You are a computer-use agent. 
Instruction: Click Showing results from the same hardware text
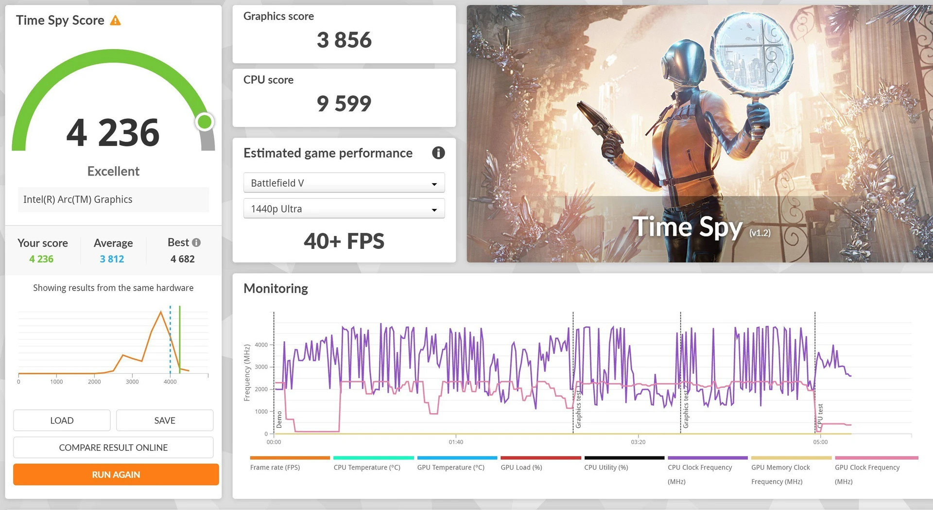pos(113,288)
